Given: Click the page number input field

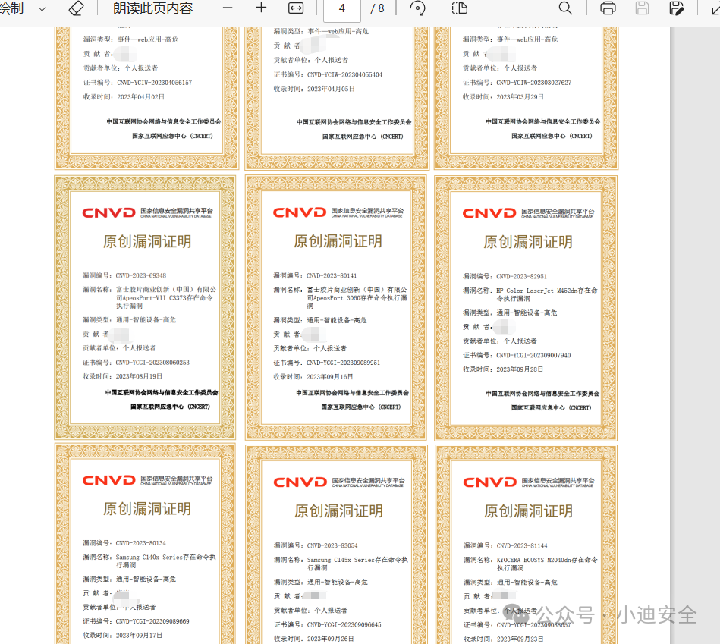Looking at the screenshot, I should (x=342, y=8).
